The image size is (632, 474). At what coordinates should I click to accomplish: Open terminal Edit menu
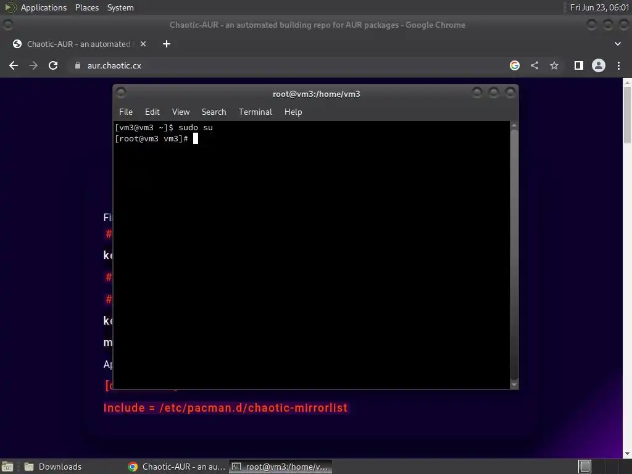(152, 112)
